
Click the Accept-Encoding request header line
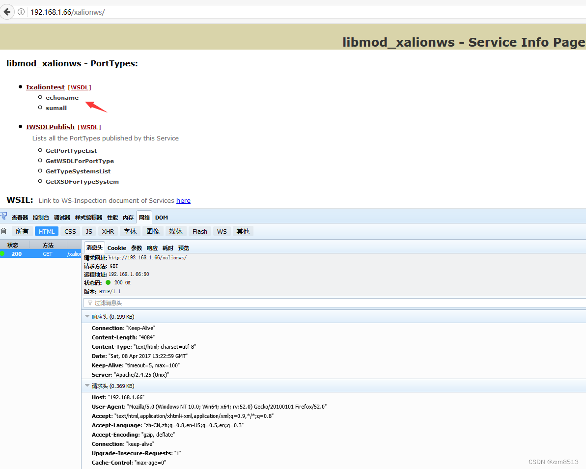(133, 435)
